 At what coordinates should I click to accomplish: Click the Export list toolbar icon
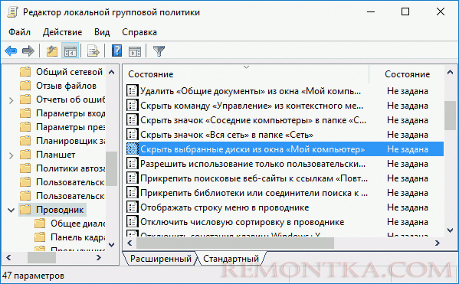tap(93, 51)
